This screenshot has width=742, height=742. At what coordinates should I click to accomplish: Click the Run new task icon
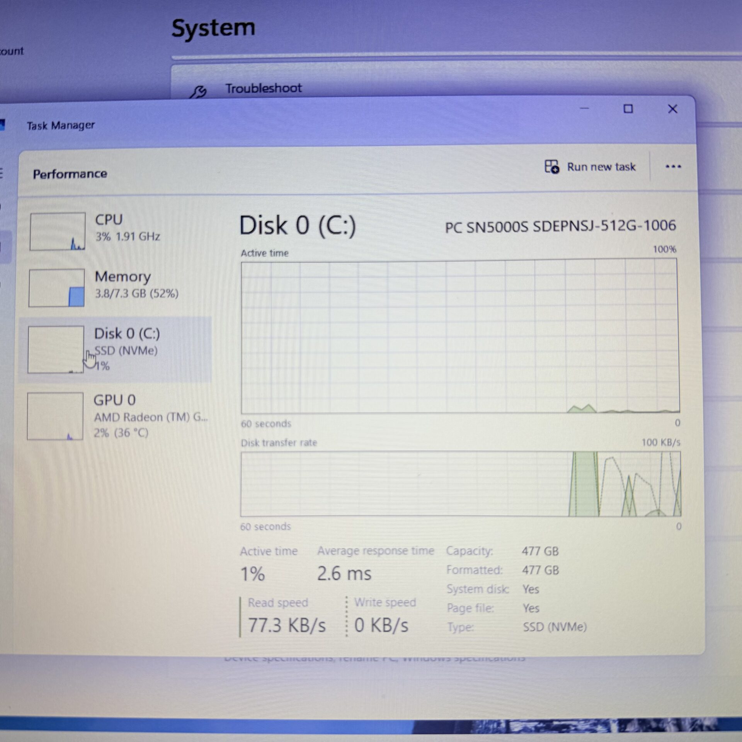(x=551, y=167)
